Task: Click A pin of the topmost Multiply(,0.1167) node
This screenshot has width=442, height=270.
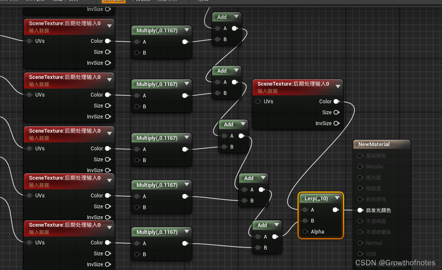Action: tap(137, 42)
